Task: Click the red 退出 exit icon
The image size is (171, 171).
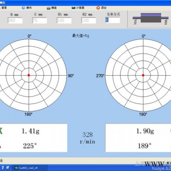Action: [98, 8]
